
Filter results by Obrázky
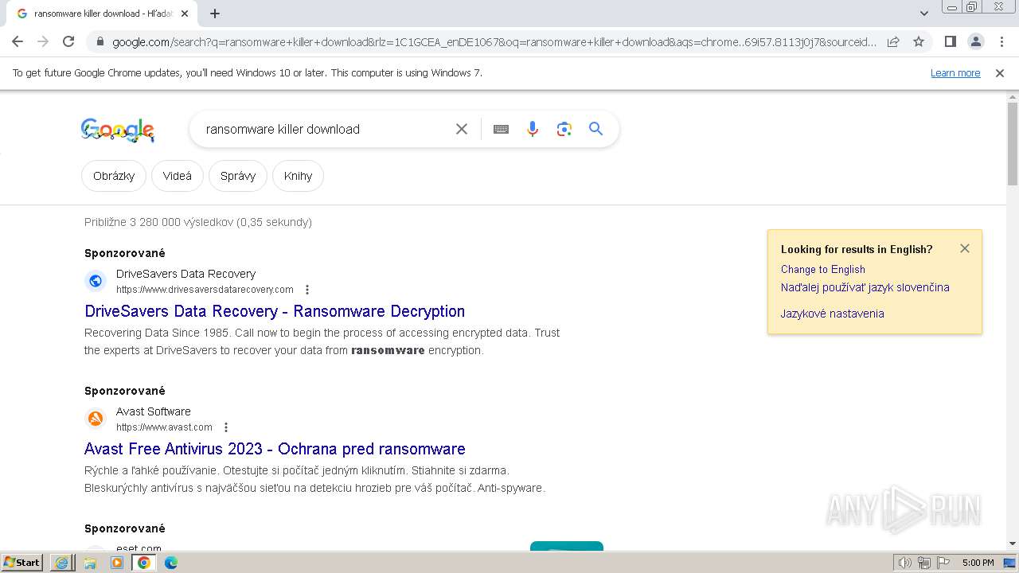pos(114,176)
